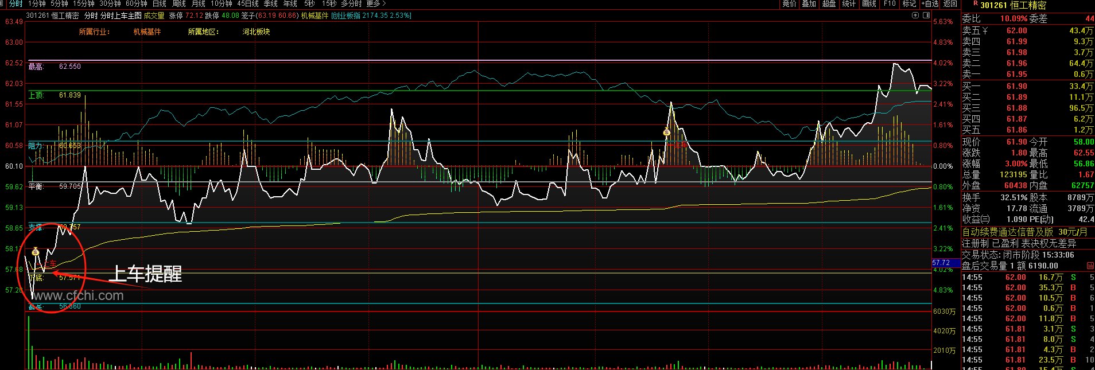Click the blue 57.72 price axis marker

point(945,263)
